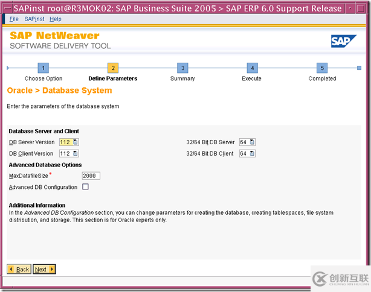
Task: Click step 3 Summary marker
Action: click(x=182, y=68)
